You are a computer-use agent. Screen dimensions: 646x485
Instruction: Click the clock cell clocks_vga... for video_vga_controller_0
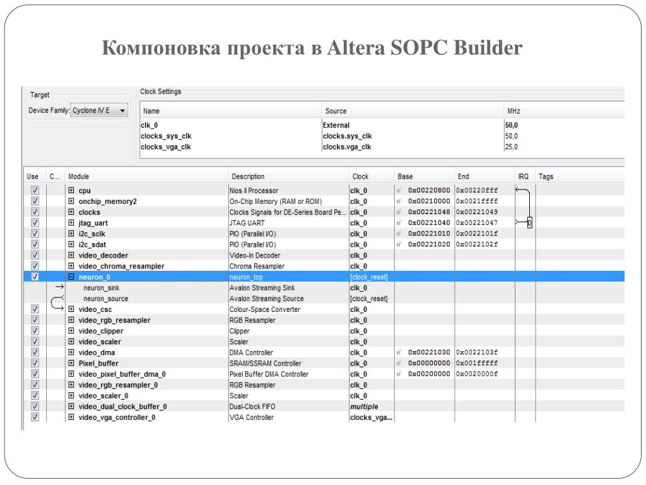371,417
